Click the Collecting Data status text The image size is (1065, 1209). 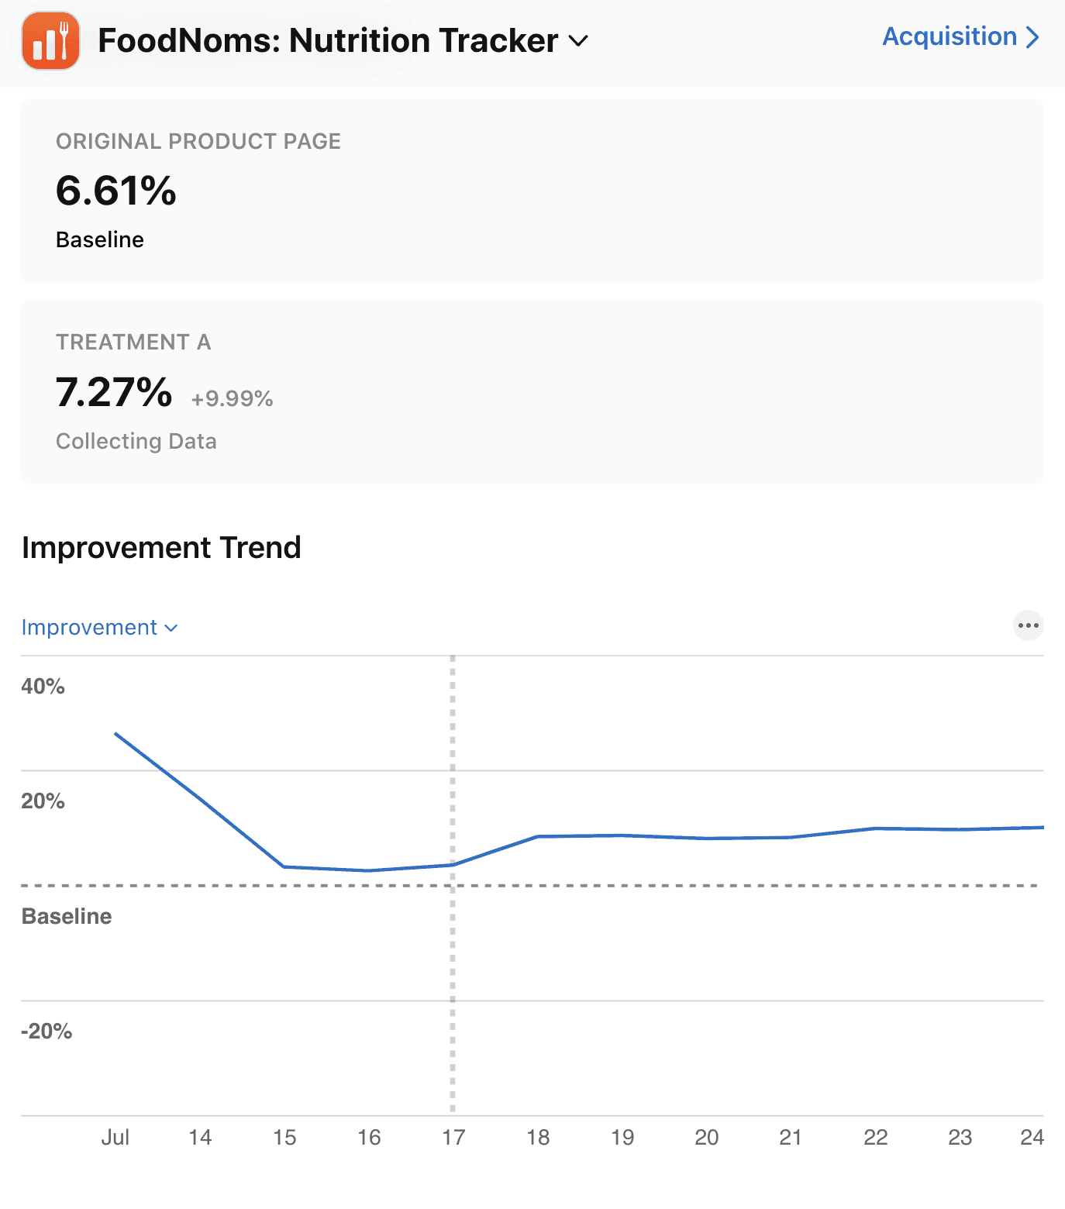pyautogui.click(x=136, y=441)
